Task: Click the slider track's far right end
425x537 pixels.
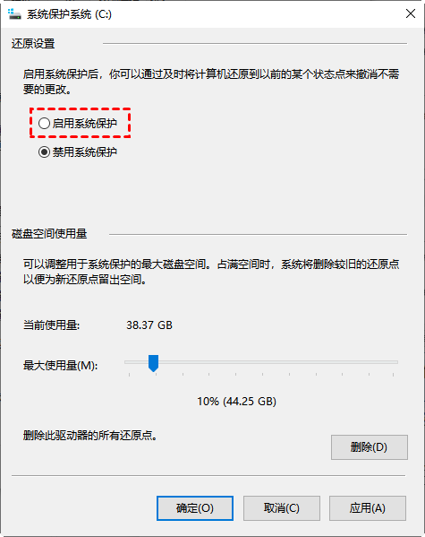Action: (x=395, y=362)
